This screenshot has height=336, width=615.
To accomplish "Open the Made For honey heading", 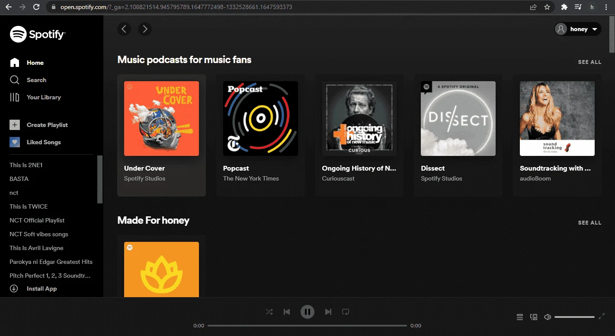I will click(x=154, y=220).
